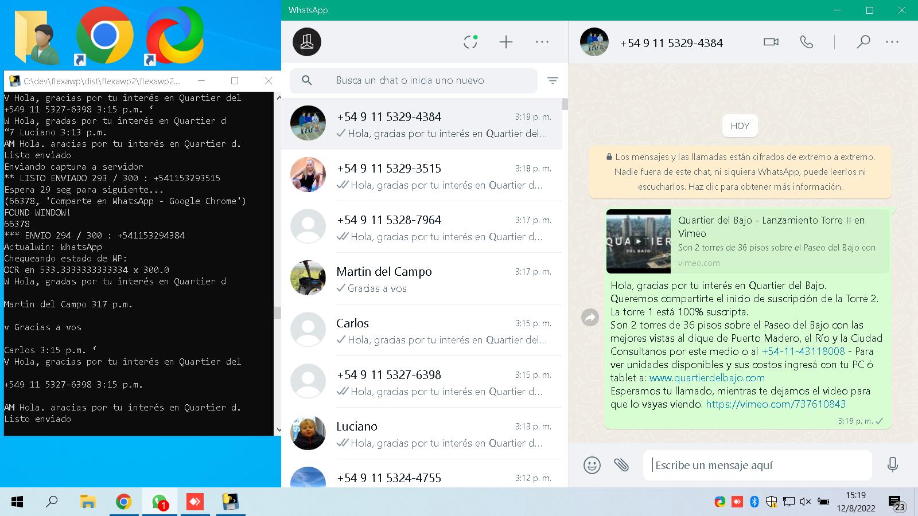The width and height of the screenshot is (918, 516).
Task: Open the vimeo.com/737610843 link
Action: click(776, 404)
